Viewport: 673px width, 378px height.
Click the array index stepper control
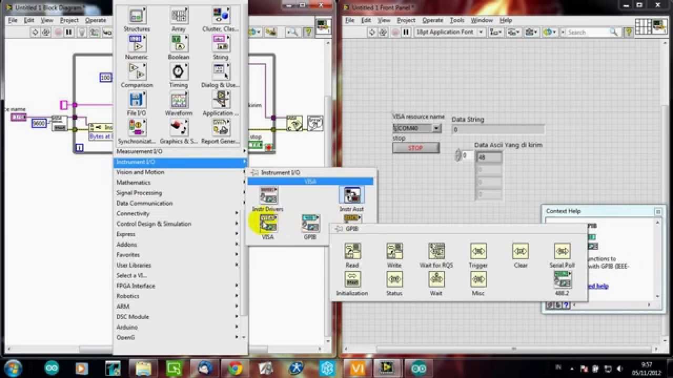coord(457,155)
